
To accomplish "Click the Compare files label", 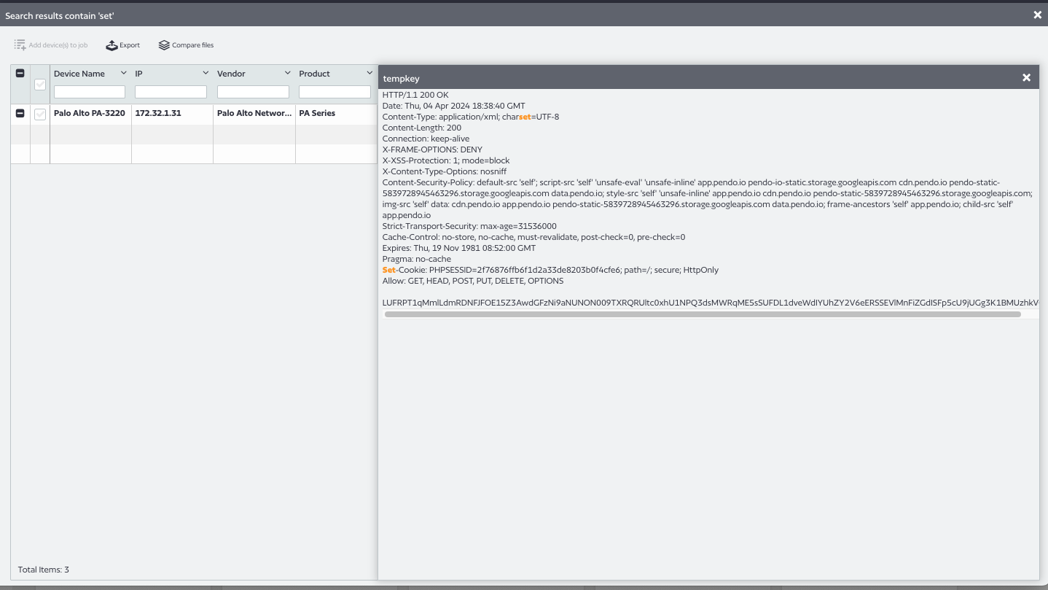I will [192, 44].
